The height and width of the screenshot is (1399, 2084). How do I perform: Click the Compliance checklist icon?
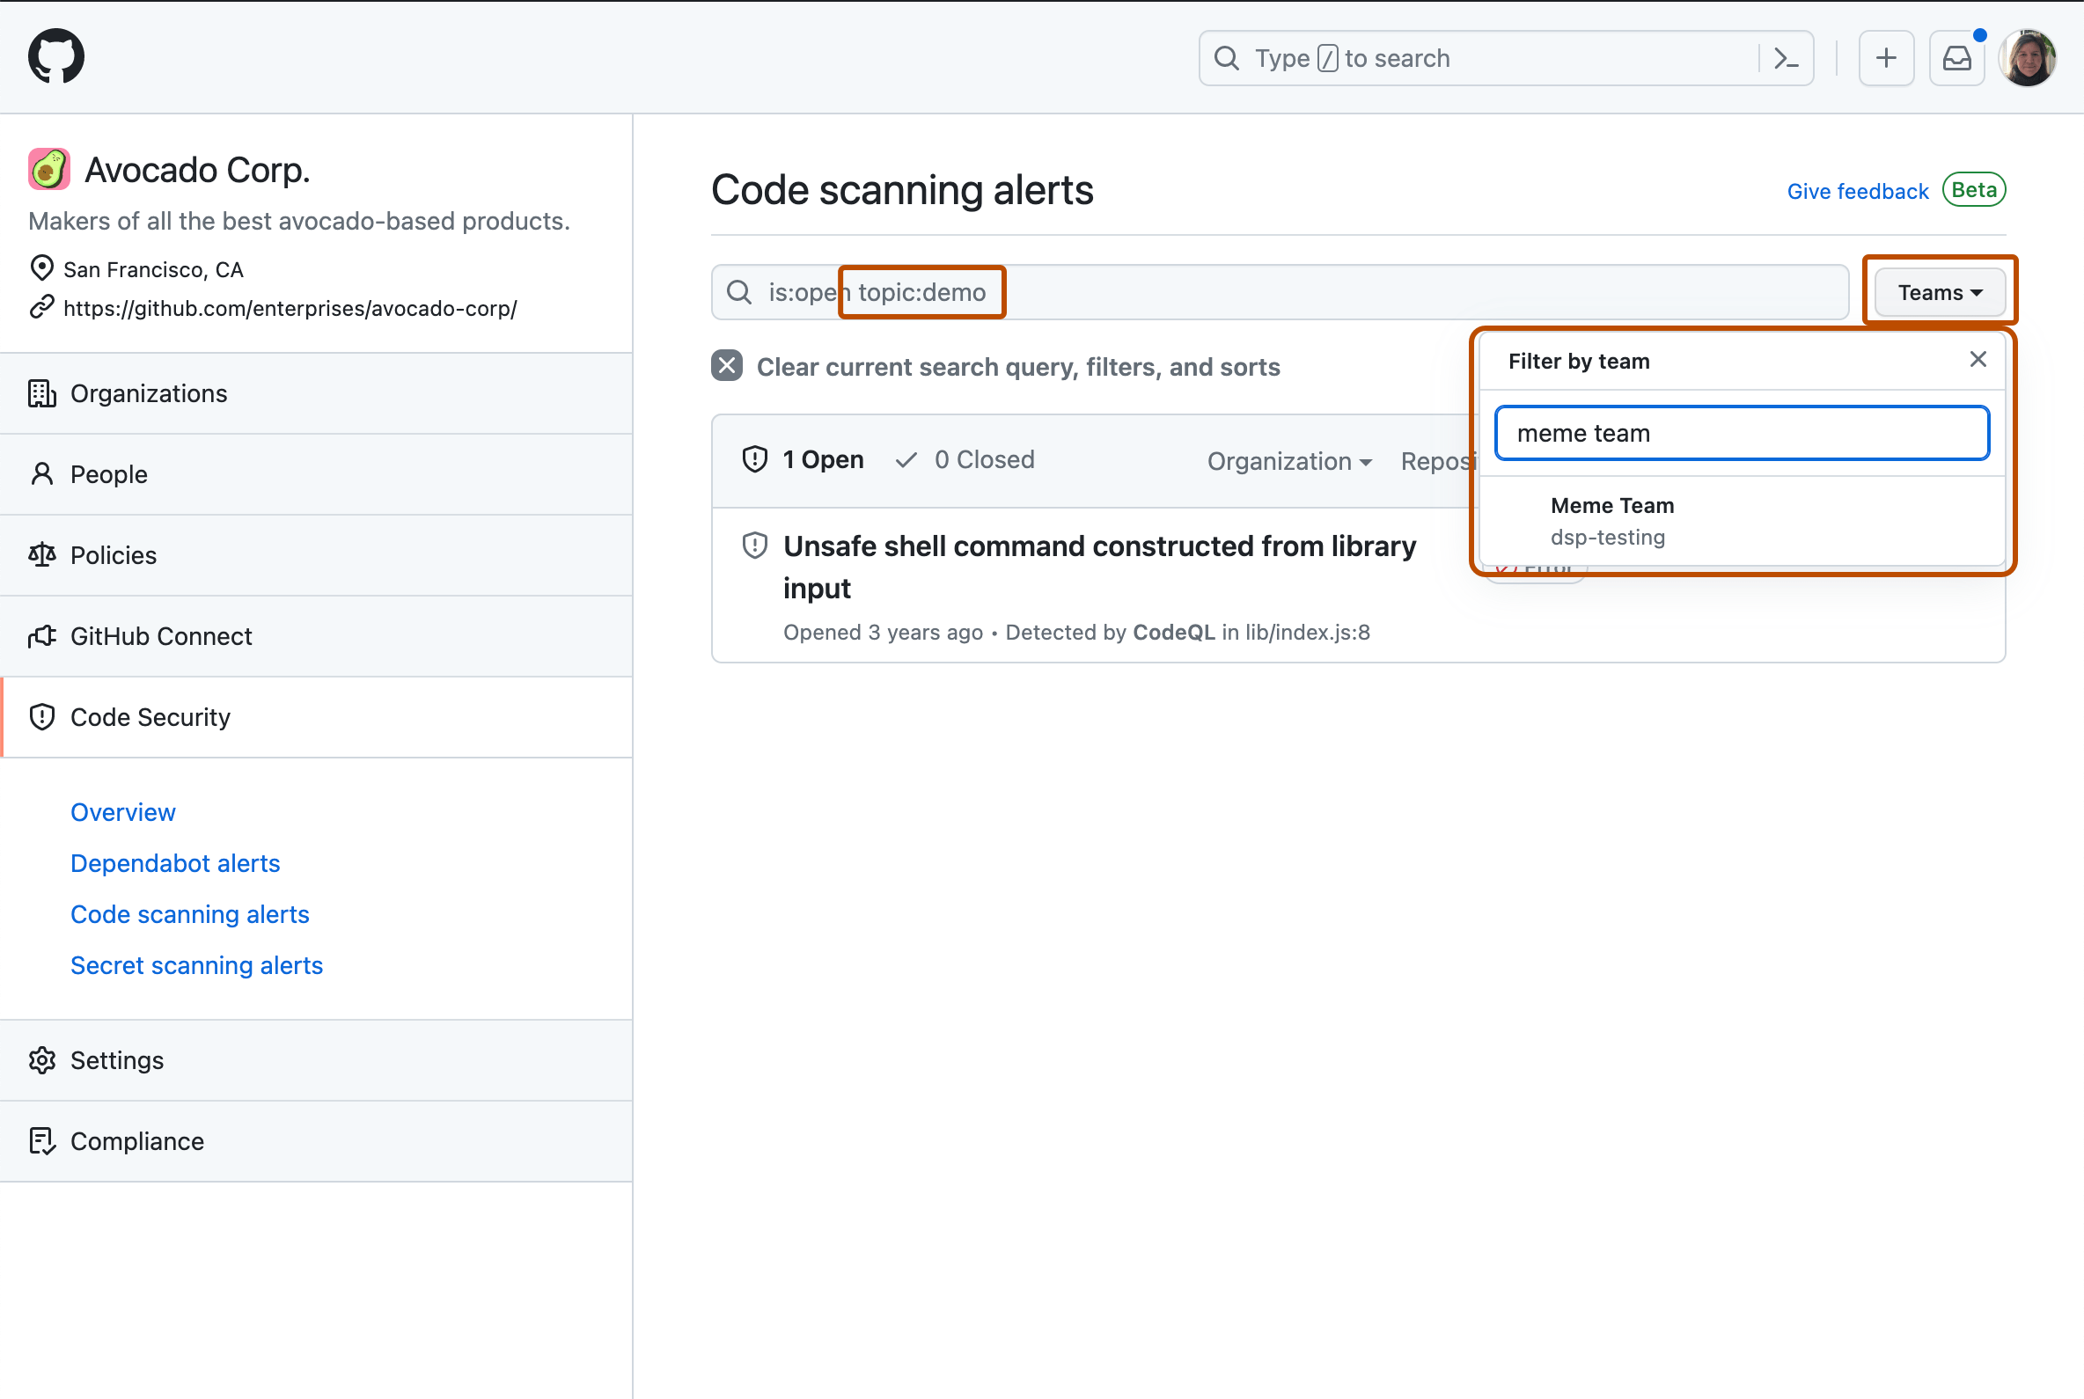click(x=42, y=1141)
